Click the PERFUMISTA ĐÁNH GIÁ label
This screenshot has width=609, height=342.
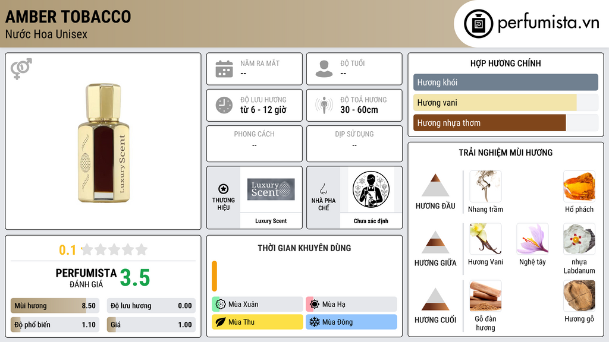pyautogui.click(x=86, y=278)
